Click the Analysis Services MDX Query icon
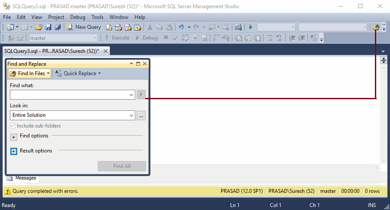 coord(119,27)
